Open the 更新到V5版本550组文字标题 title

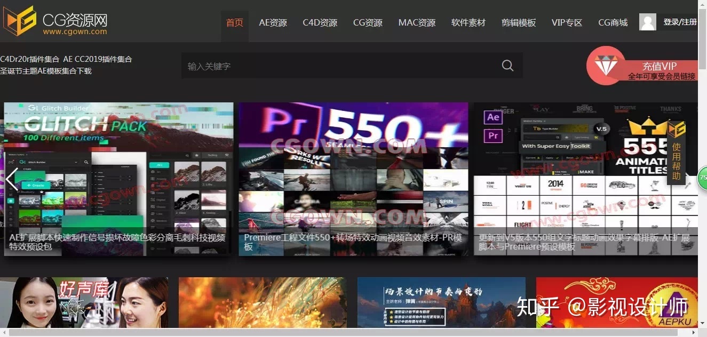pos(584,242)
